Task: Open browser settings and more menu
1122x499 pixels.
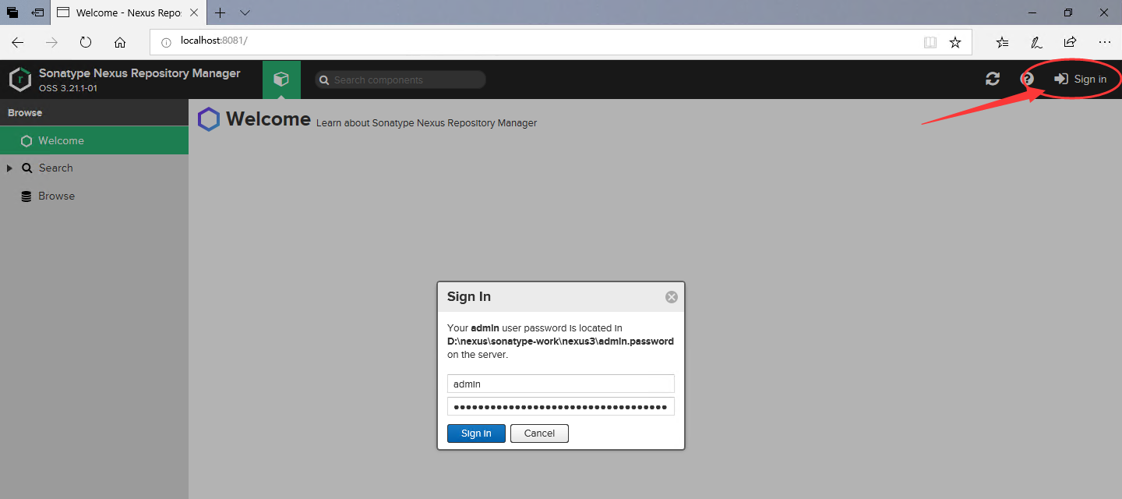Action: click(1105, 42)
